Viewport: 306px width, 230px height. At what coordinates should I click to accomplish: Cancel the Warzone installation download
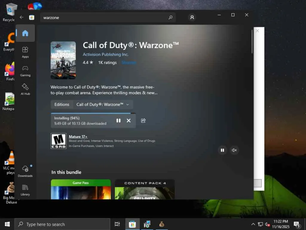point(128,120)
